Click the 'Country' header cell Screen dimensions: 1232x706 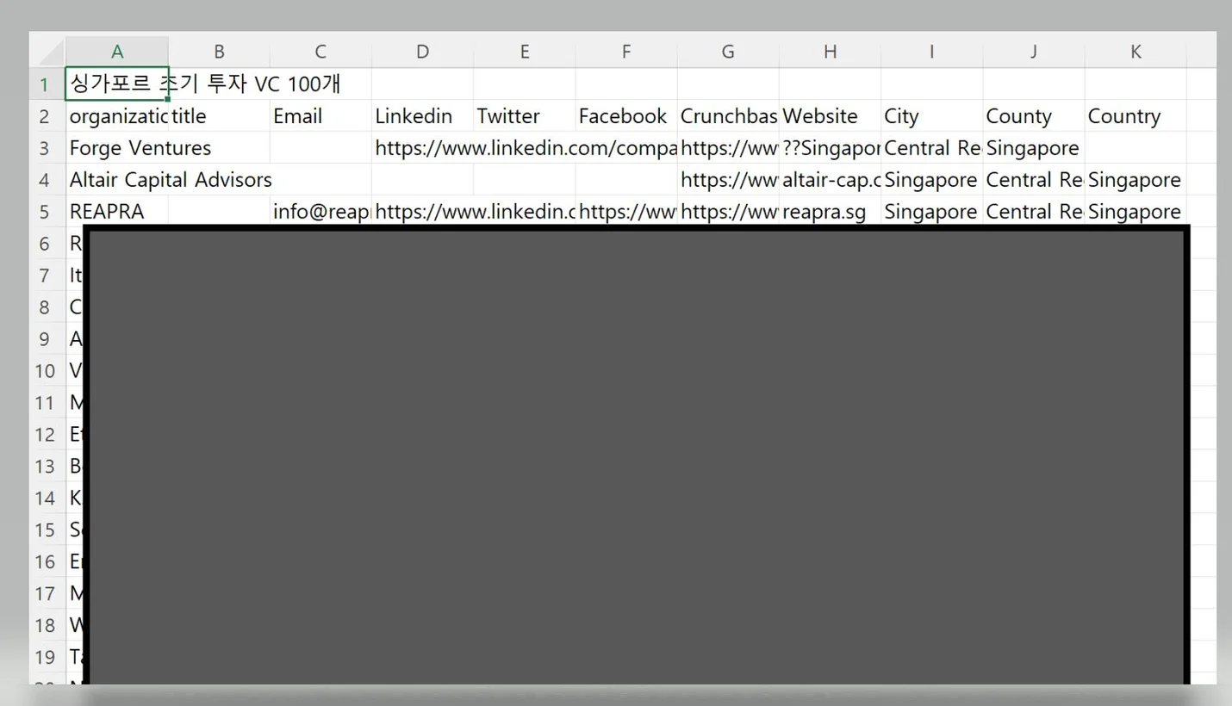pos(1136,115)
